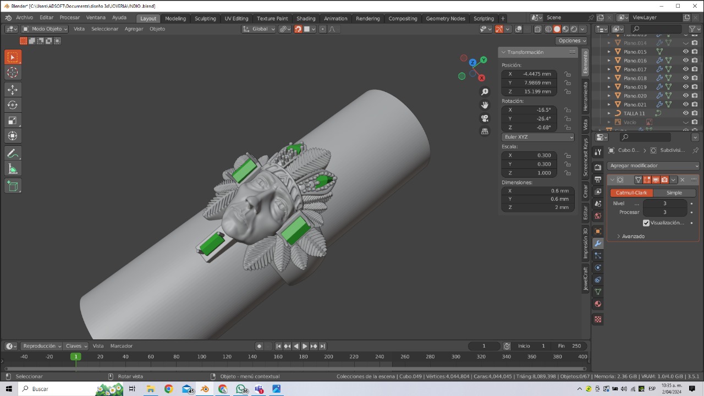Open the Modifiers wrench properties tab

[598, 244]
